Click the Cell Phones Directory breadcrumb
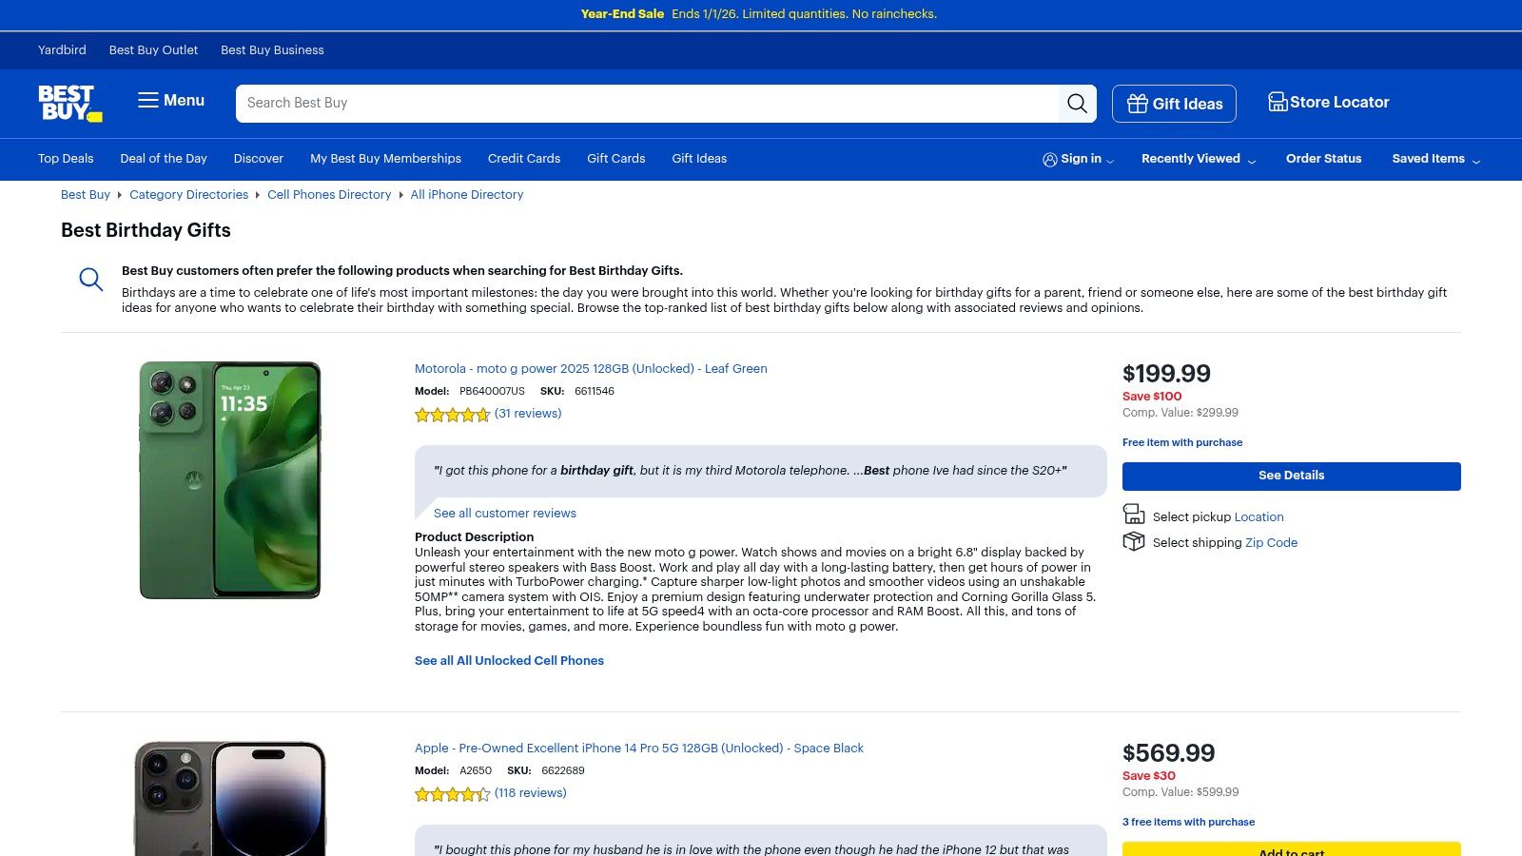 [329, 195]
